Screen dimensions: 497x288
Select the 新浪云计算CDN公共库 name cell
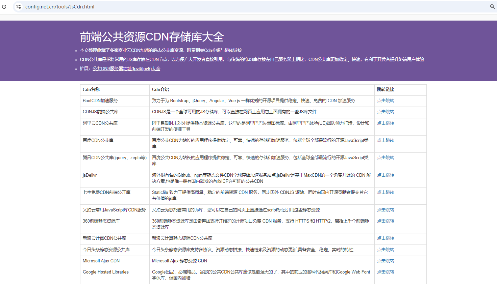pos(115,238)
